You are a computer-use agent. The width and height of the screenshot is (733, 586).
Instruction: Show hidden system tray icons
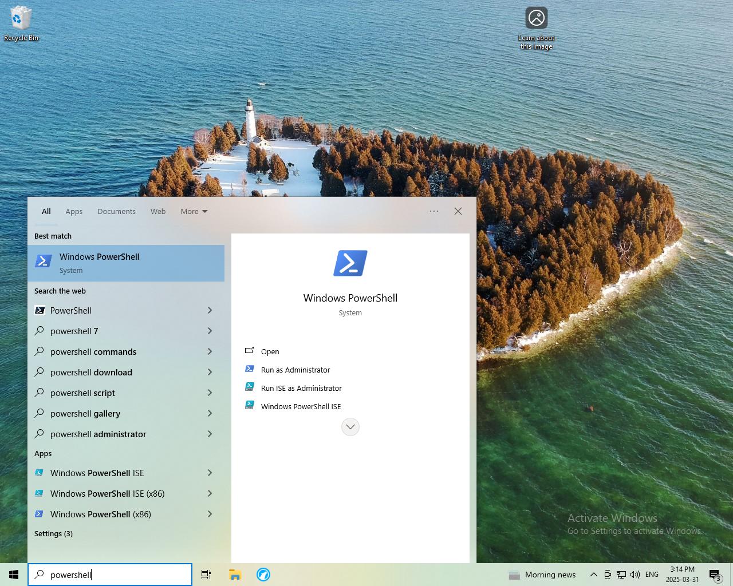click(x=594, y=575)
